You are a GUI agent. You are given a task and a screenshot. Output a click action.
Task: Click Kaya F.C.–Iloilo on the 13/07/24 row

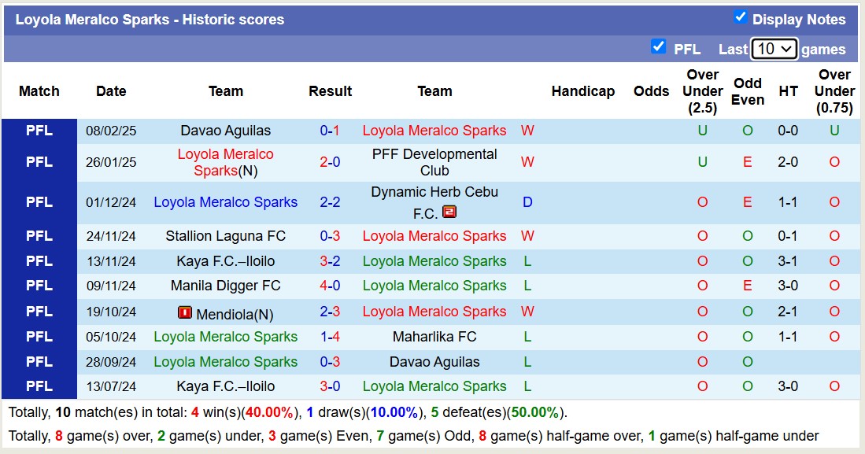click(225, 386)
